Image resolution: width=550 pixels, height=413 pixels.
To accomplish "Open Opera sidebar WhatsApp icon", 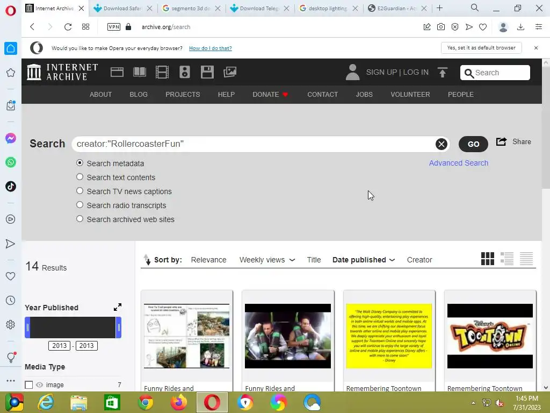I will [x=11, y=162].
